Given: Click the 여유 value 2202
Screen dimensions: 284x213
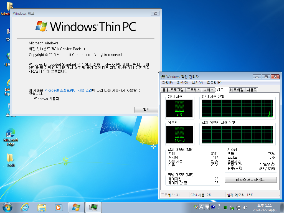Looking at the screenshot, I should click(x=214, y=165).
